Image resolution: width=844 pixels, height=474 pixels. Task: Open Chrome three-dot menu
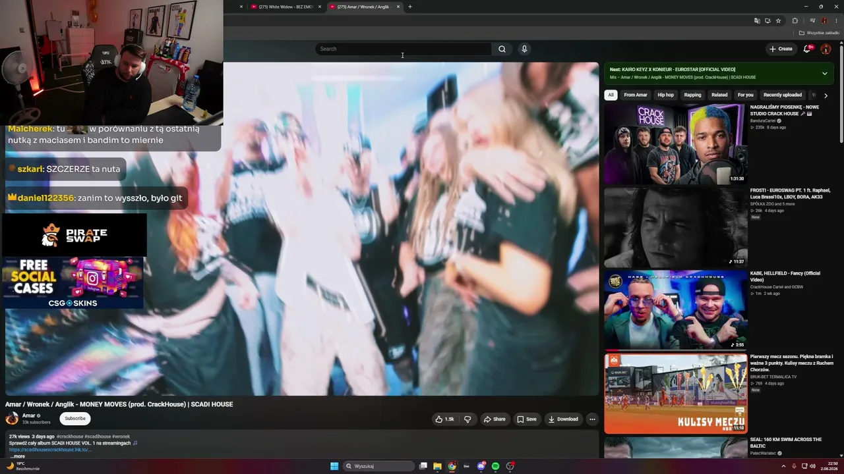(836, 20)
